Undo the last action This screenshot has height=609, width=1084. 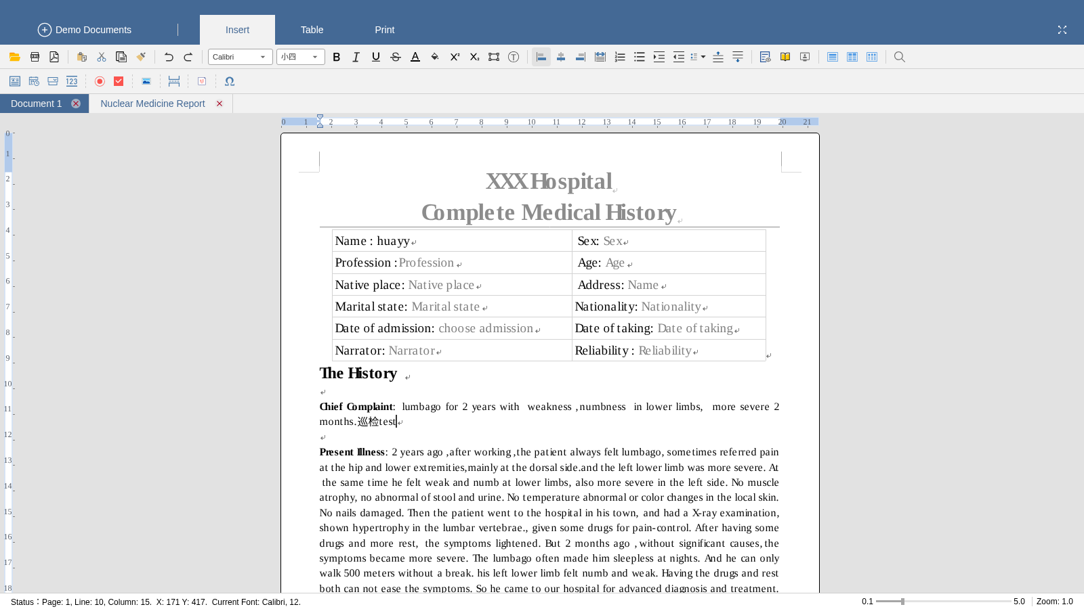coord(169,57)
